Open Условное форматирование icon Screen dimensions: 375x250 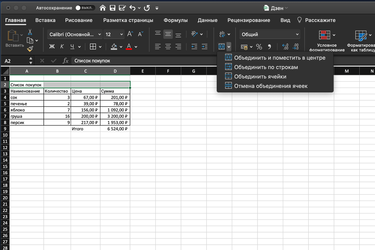click(324, 35)
